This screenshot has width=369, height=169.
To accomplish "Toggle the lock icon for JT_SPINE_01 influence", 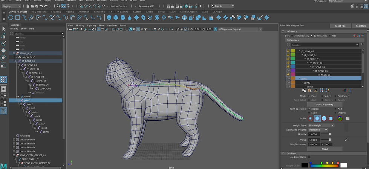I will point(288,51).
